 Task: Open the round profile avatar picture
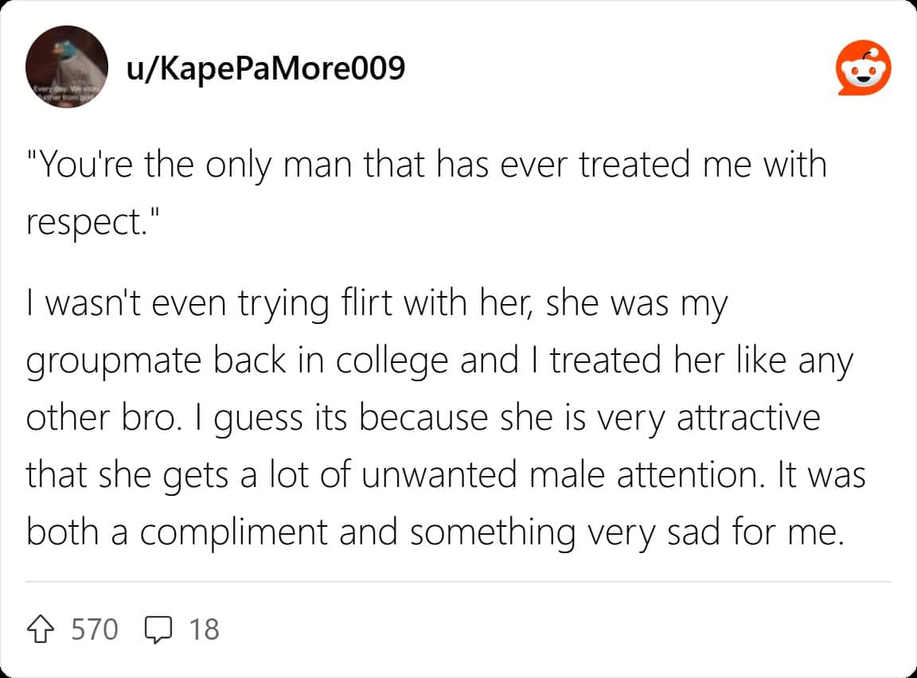67,67
